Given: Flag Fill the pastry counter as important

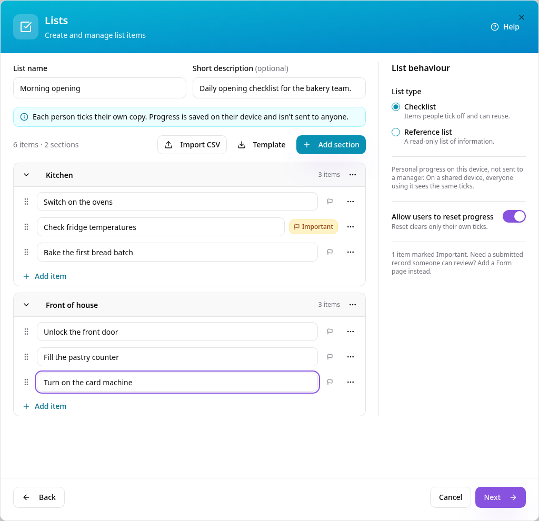Looking at the screenshot, I should (330, 357).
